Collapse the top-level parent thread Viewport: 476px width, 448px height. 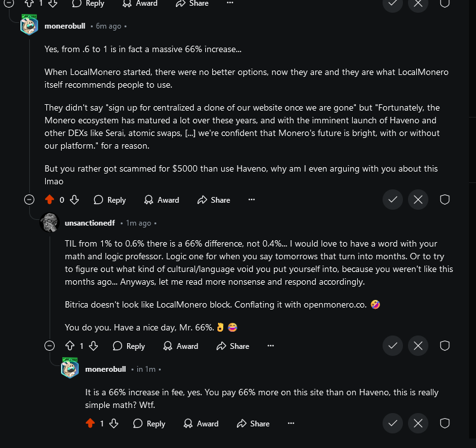coord(8,3)
